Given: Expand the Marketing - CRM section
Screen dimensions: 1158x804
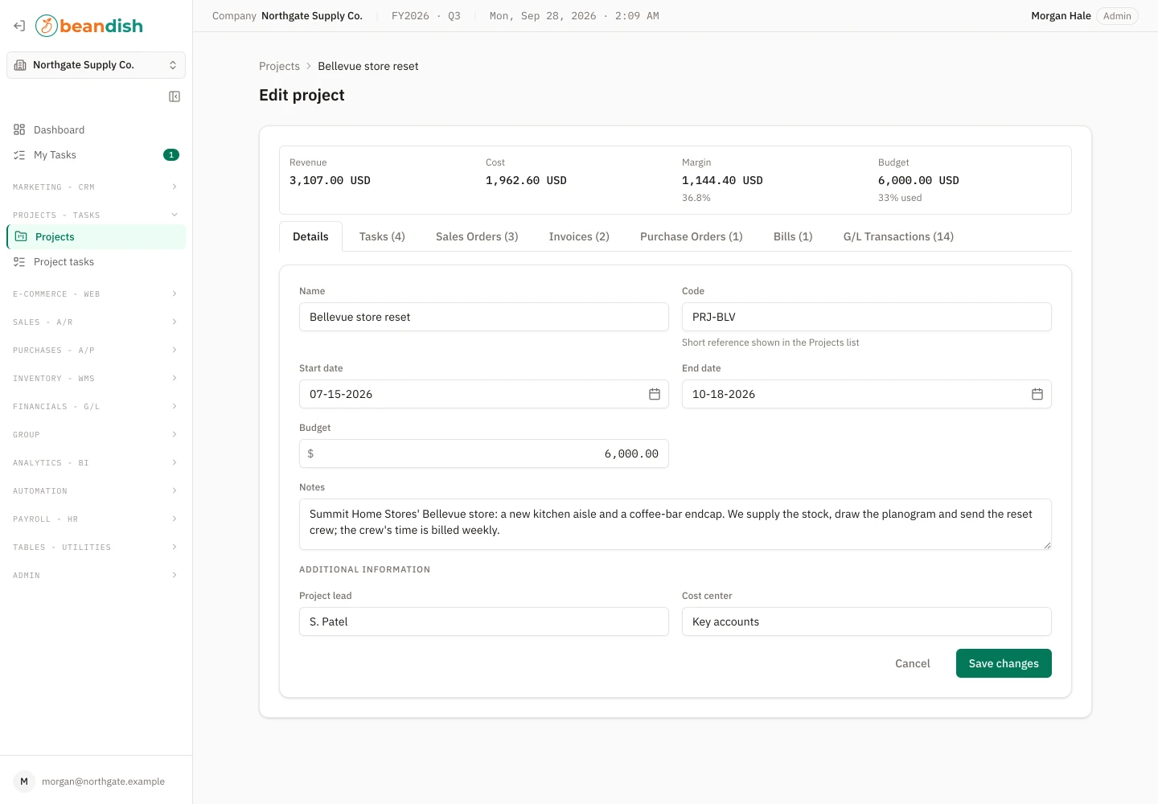Looking at the screenshot, I should click(96, 187).
